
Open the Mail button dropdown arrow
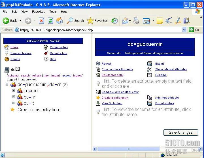tap(130, 21)
